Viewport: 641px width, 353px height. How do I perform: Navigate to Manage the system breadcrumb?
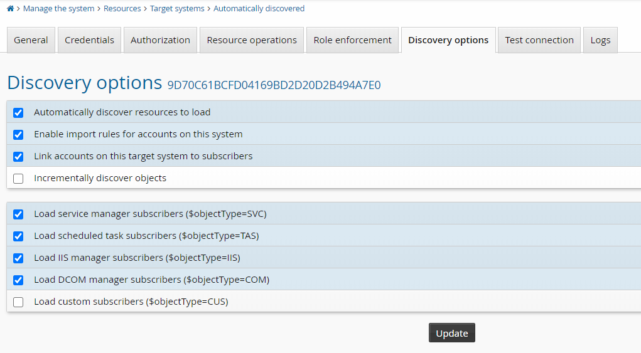[x=58, y=9]
